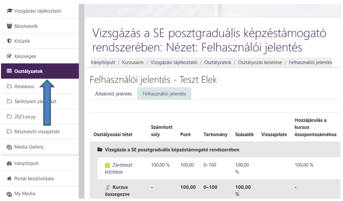Screen dimensions: 343x201
Task: Click the Kitűzők shield badge icon
Action: click(x=9, y=41)
